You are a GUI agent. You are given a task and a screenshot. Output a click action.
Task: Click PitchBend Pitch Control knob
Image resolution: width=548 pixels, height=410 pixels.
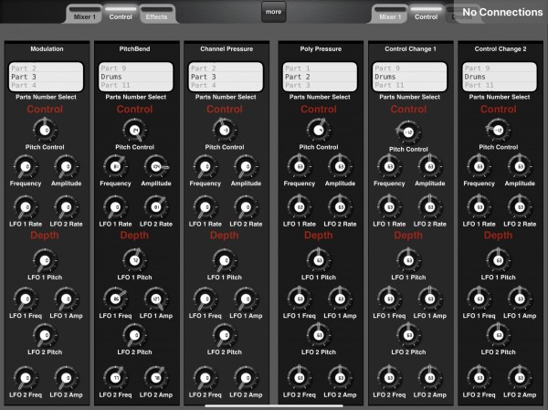click(134, 130)
